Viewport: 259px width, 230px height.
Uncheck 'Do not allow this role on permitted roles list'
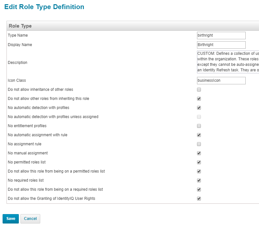pyautogui.click(x=199, y=171)
